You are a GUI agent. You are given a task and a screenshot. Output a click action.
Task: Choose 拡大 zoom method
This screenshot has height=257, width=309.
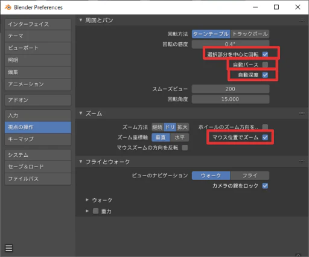click(x=182, y=127)
